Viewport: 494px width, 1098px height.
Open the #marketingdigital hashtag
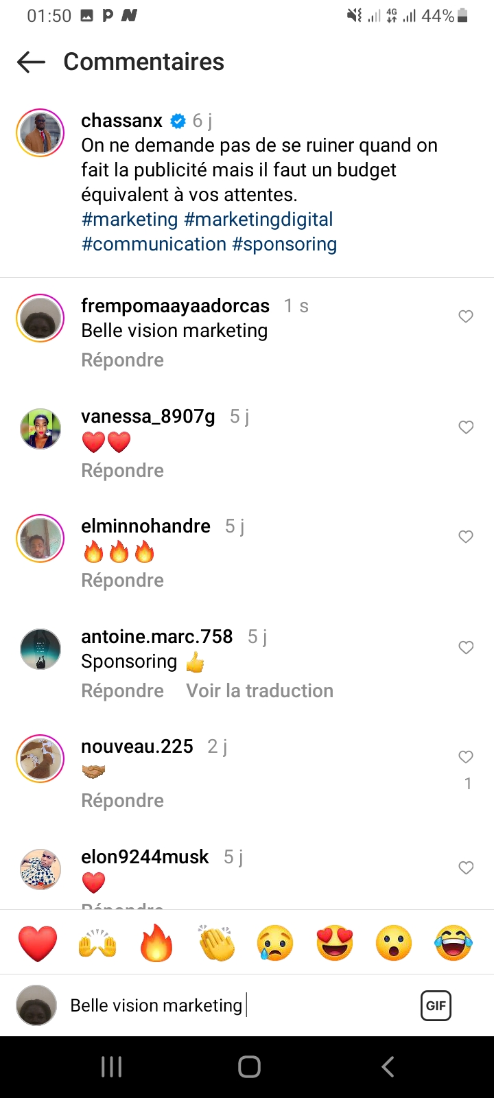click(x=259, y=220)
